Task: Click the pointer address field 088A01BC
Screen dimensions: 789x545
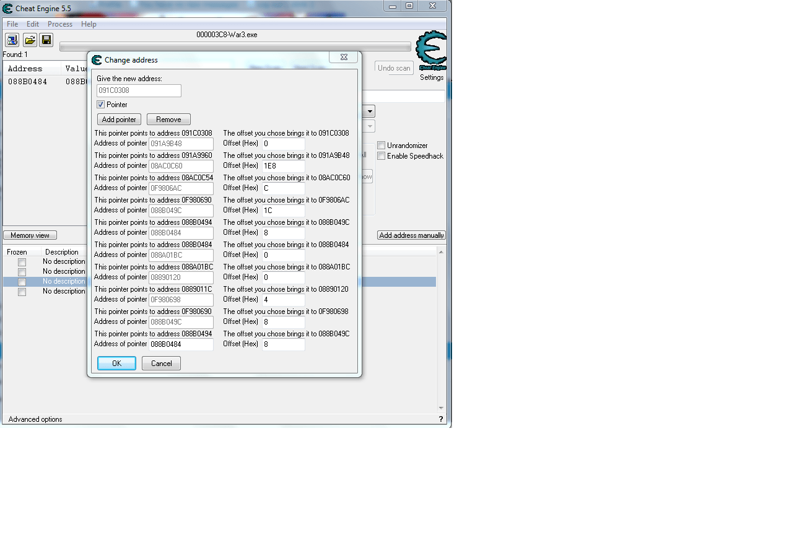Action: pos(181,255)
